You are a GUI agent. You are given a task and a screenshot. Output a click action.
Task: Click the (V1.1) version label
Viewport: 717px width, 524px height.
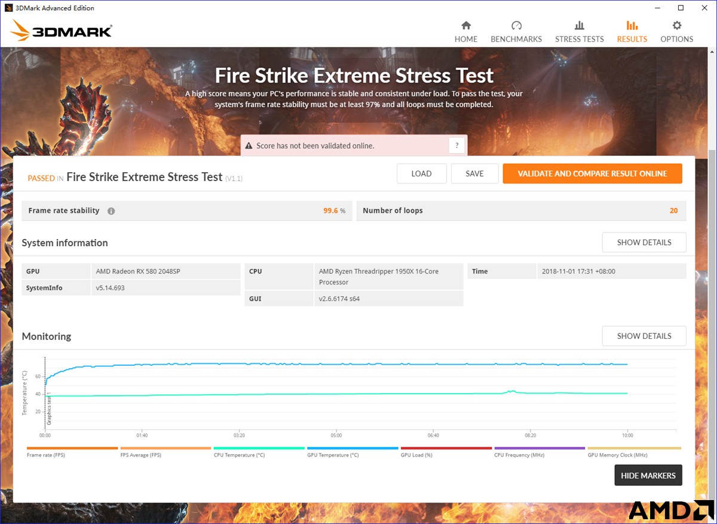(234, 179)
